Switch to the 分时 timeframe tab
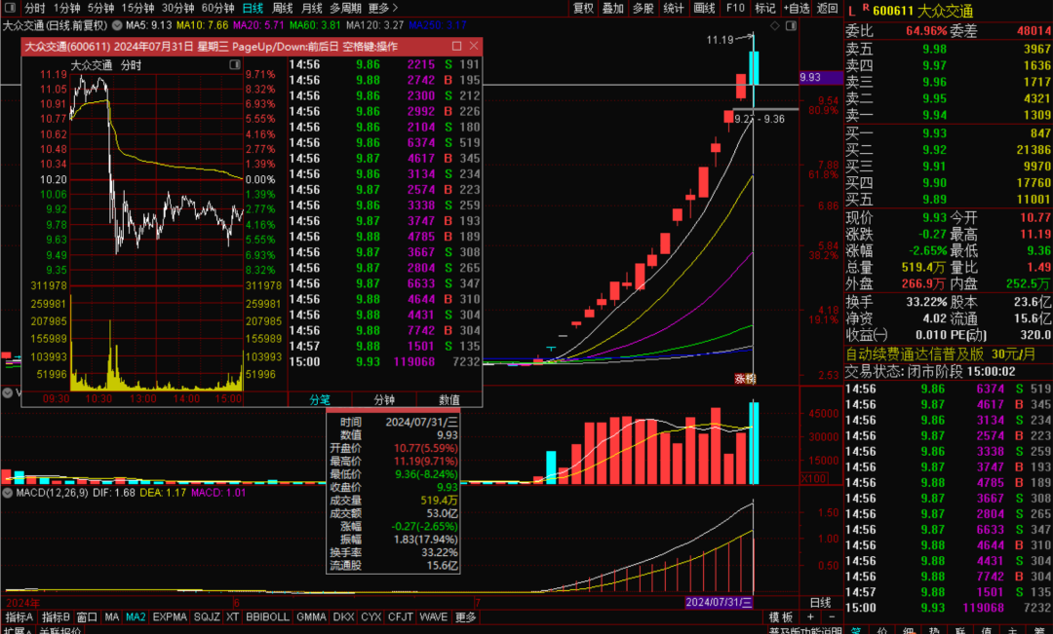This screenshot has width=1053, height=634. point(34,8)
